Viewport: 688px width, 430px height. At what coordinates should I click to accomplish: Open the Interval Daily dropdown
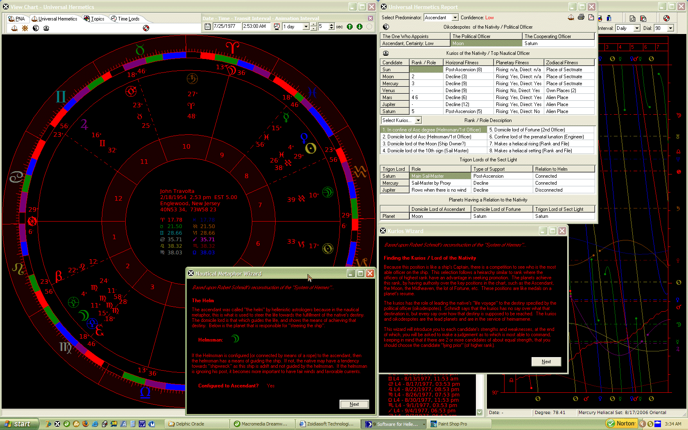coord(637,28)
